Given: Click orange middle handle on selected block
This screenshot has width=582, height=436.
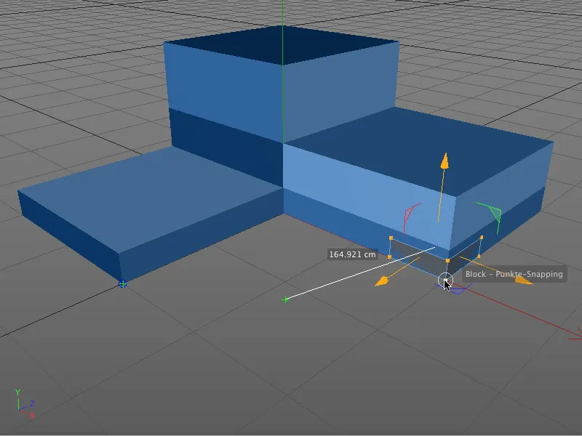Looking at the screenshot, I should pyautogui.click(x=447, y=261).
